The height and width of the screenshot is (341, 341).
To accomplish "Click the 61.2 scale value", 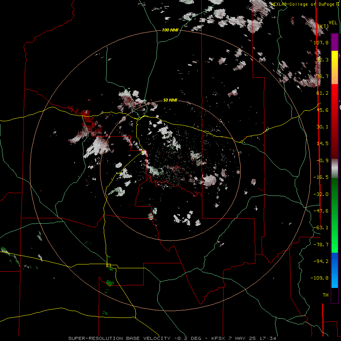I will coord(322,93).
